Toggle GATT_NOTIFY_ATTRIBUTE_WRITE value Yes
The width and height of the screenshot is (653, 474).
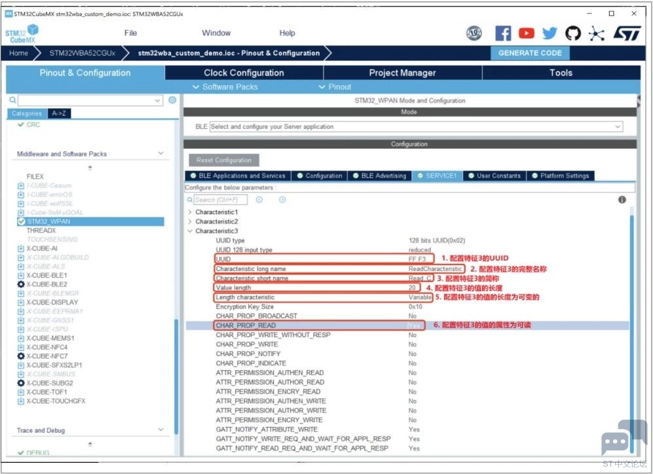[414, 429]
